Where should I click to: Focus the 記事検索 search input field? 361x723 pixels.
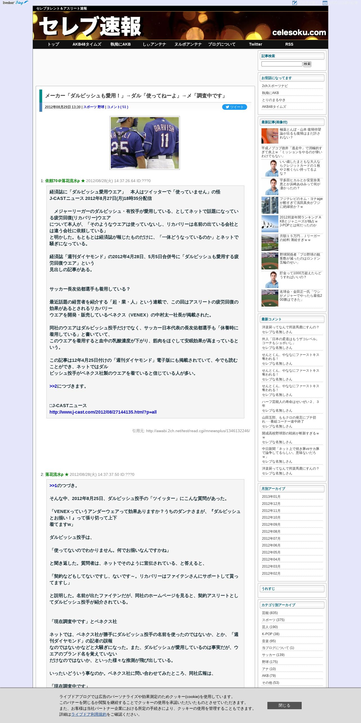pyautogui.click(x=282, y=64)
